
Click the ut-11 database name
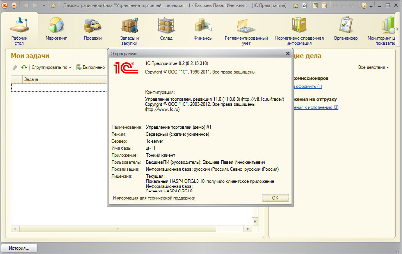[150, 148]
